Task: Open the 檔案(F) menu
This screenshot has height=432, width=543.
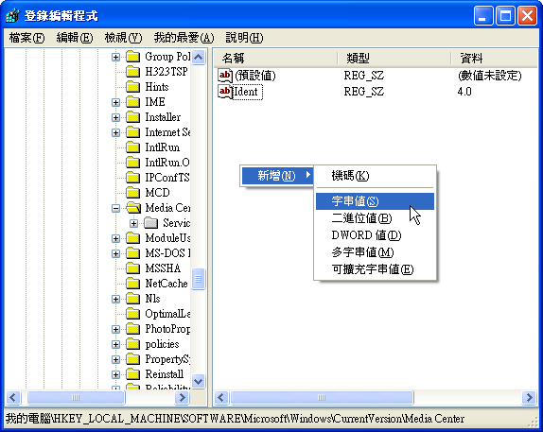Action: 26,38
